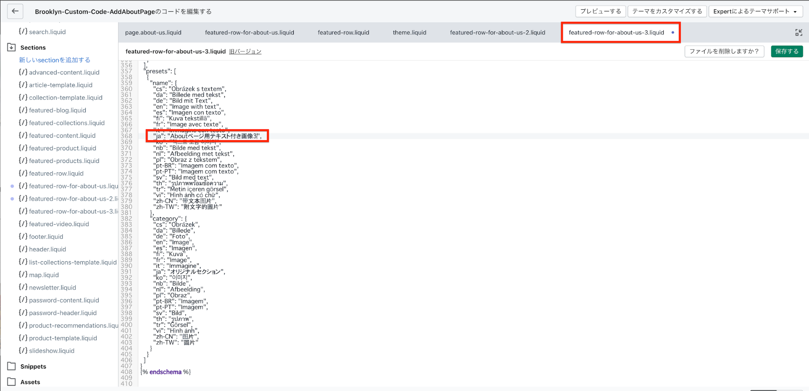Switch to page.about-us.liquid tab
The width and height of the screenshot is (809, 391).
coord(153,33)
